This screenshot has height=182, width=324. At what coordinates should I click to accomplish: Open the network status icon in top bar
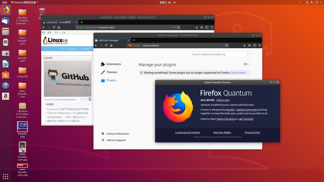point(307,2)
